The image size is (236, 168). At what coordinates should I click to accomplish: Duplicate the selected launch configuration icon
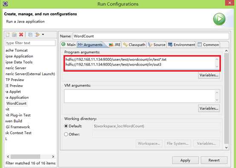tap(14, 35)
